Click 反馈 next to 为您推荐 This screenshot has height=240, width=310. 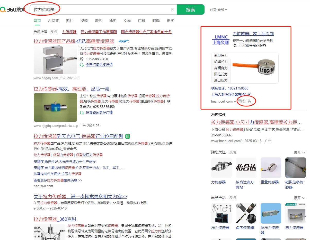pos(54,32)
